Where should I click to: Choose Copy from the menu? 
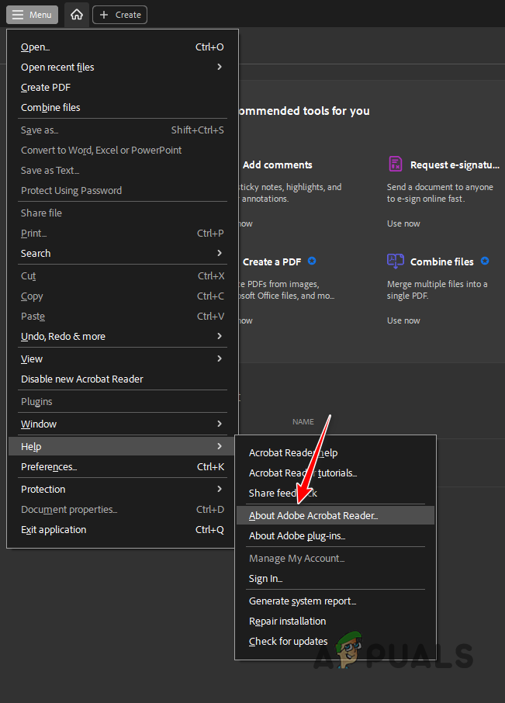tap(123, 296)
